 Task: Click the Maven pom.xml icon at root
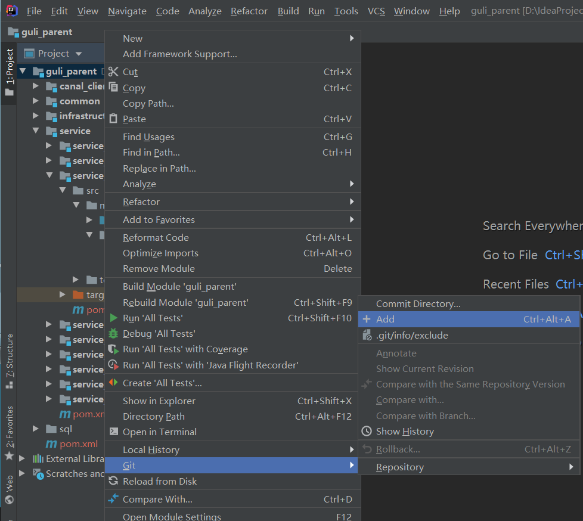pyautogui.click(x=51, y=444)
